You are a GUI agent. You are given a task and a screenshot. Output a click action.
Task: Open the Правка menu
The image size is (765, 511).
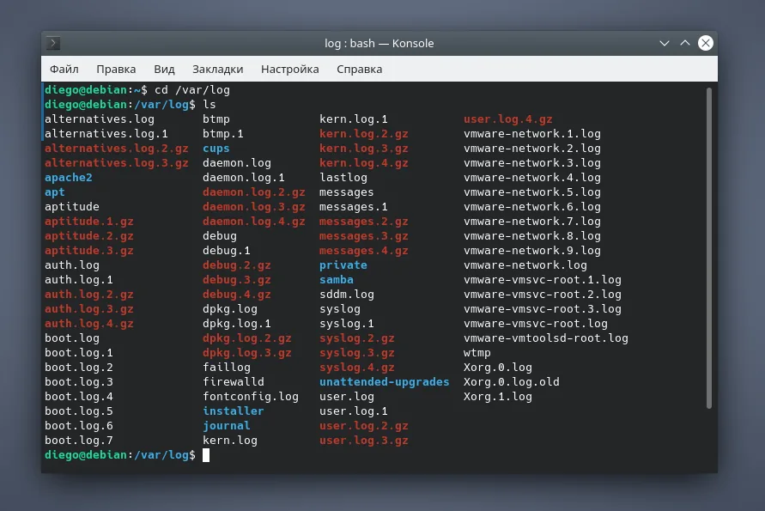(116, 69)
